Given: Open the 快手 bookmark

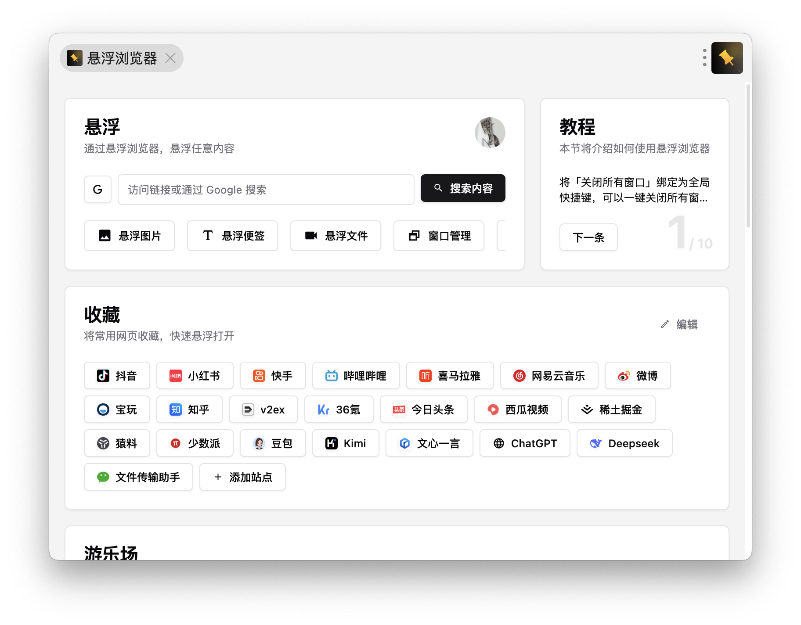Looking at the screenshot, I should coord(273,376).
